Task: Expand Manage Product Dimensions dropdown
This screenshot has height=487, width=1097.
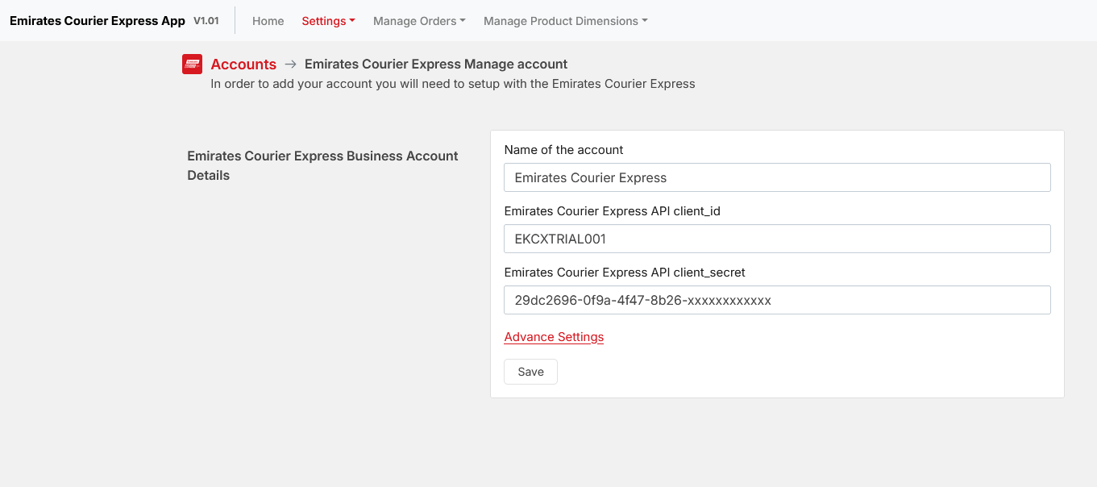Action: tap(565, 21)
